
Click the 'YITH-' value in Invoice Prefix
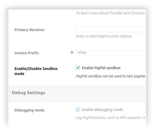pos(82,53)
